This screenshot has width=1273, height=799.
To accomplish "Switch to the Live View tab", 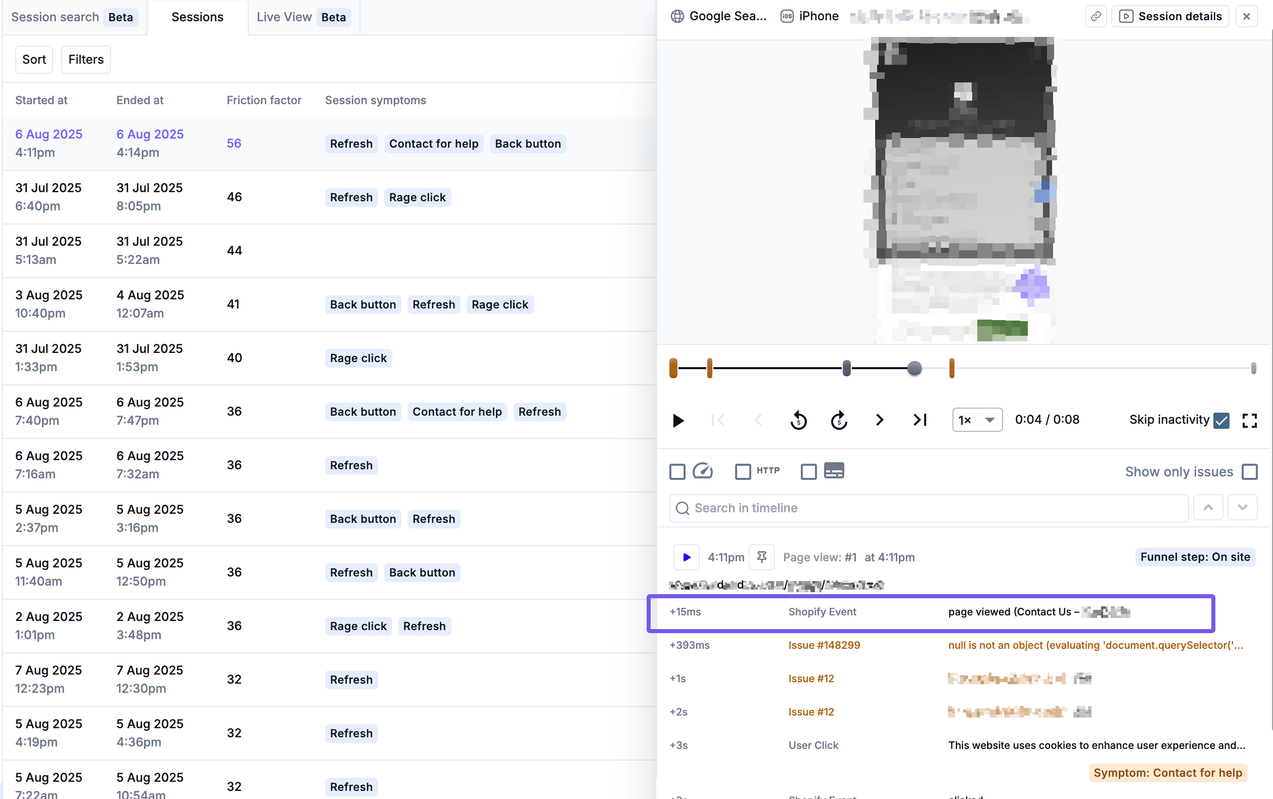I will click(x=303, y=16).
